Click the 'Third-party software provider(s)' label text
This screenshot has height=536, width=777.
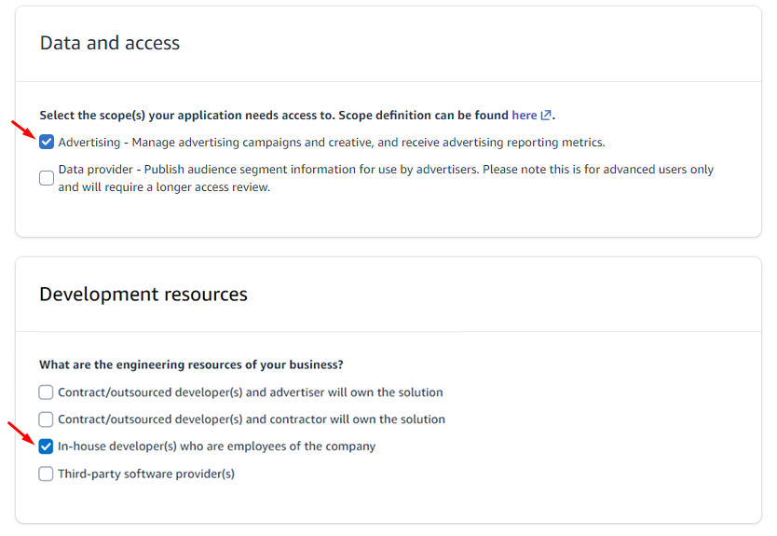click(x=146, y=474)
